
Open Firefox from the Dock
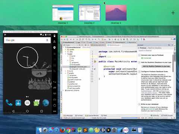62,130
